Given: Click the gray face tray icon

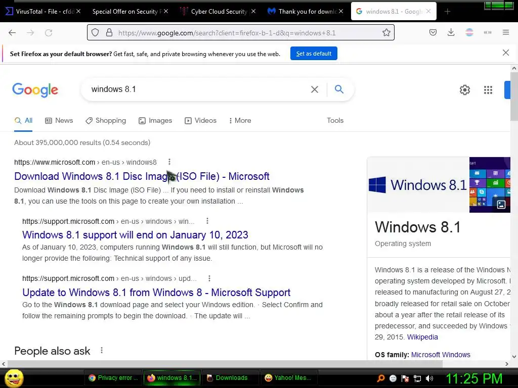Looking at the screenshot, I should pyautogui.click(x=393, y=378).
